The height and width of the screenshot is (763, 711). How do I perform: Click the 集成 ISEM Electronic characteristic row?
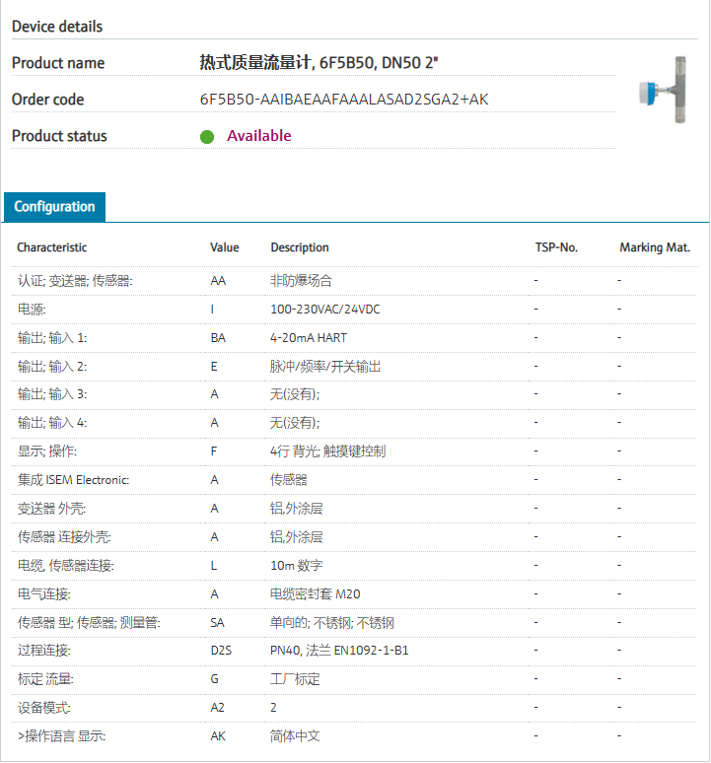[x=73, y=480]
